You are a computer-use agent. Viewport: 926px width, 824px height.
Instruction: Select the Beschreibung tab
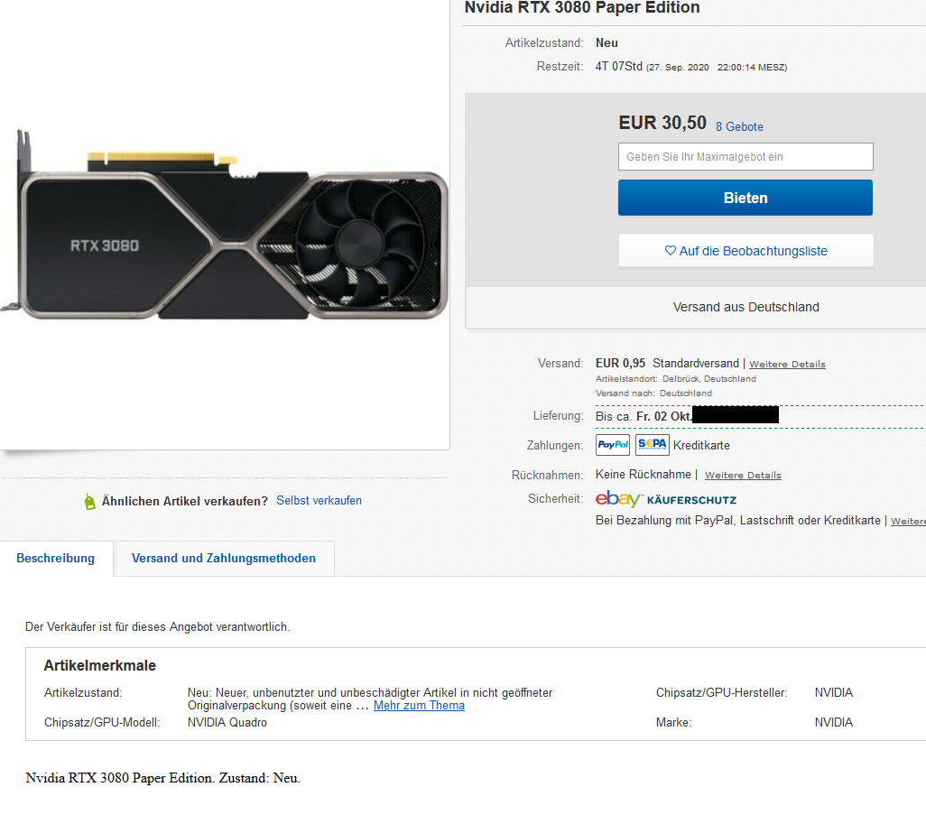pyautogui.click(x=56, y=558)
